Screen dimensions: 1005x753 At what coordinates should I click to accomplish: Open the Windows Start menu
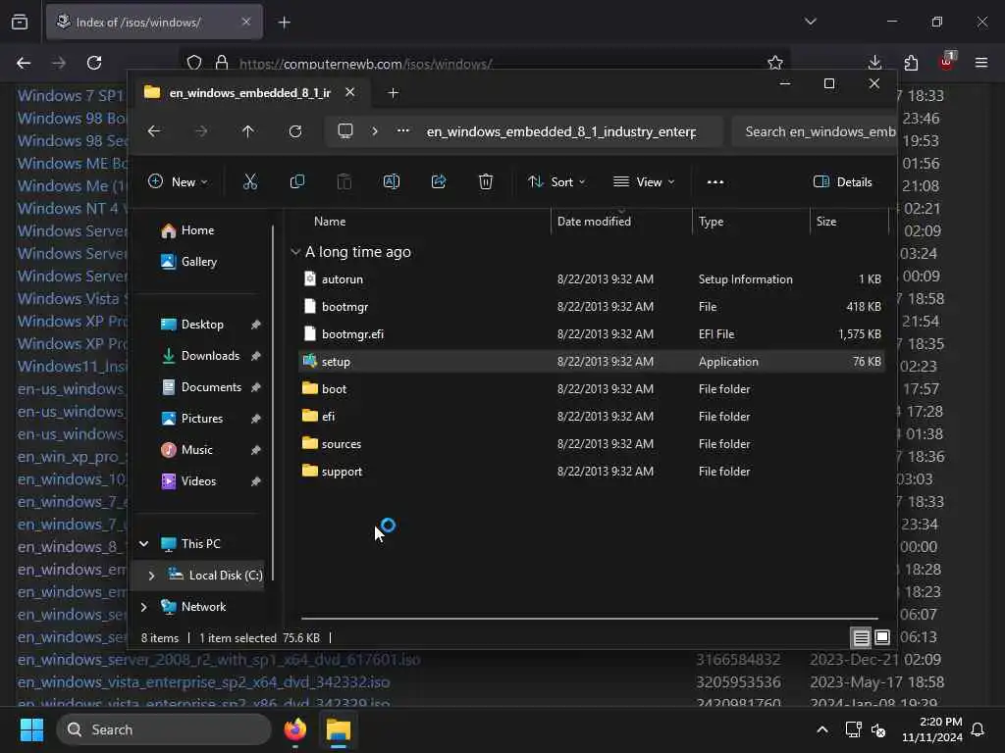pyautogui.click(x=31, y=729)
